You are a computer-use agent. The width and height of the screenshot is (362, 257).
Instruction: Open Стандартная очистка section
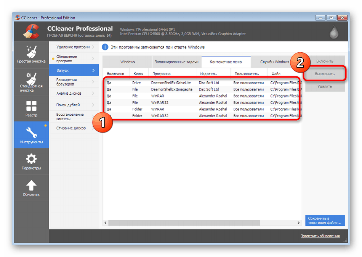coord(31,82)
